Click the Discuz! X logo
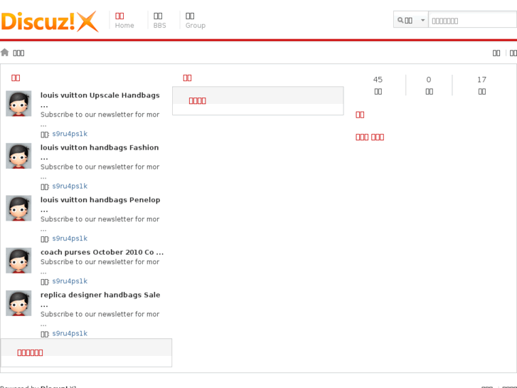 [x=50, y=21]
